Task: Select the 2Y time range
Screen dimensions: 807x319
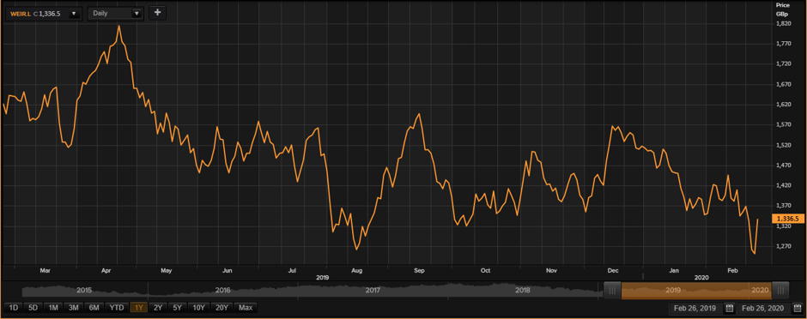Action: click(x=158, y=308)
